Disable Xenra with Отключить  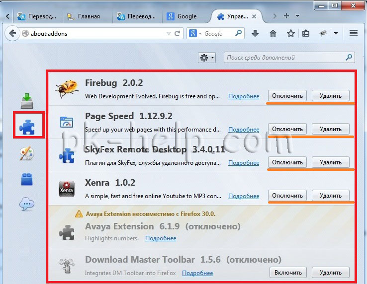pos(287,196)
